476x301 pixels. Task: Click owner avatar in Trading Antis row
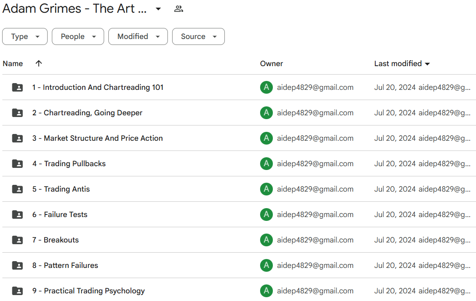266,189
